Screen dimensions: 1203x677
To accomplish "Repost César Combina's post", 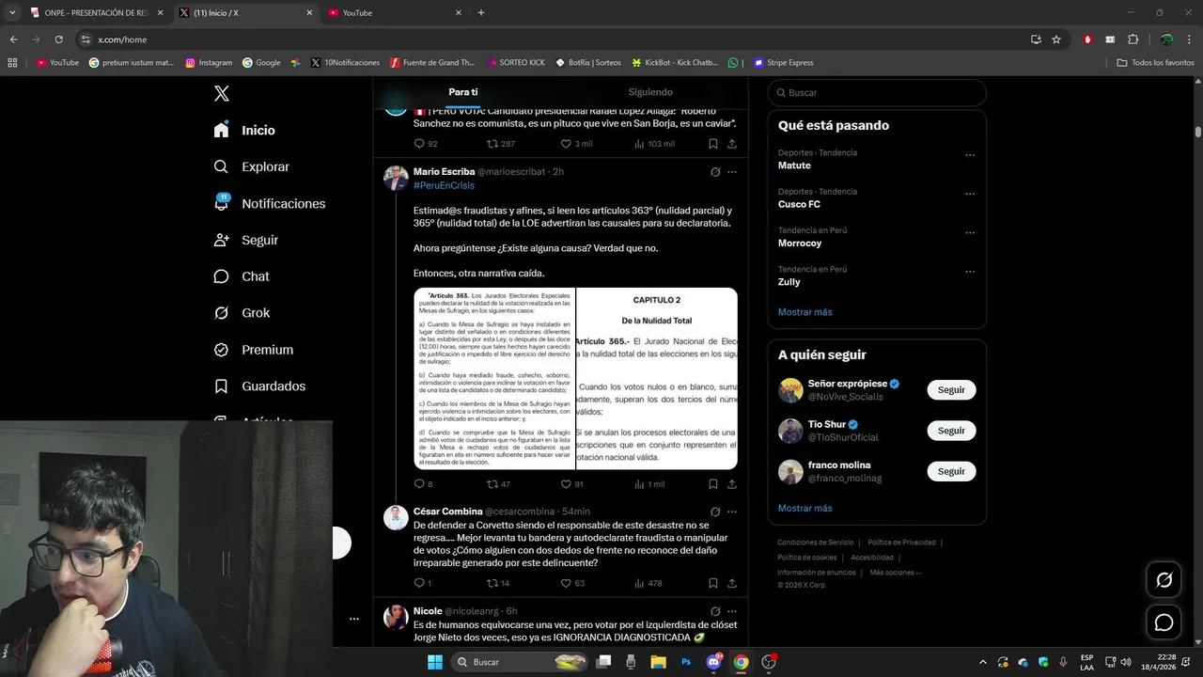I will 498,583.
